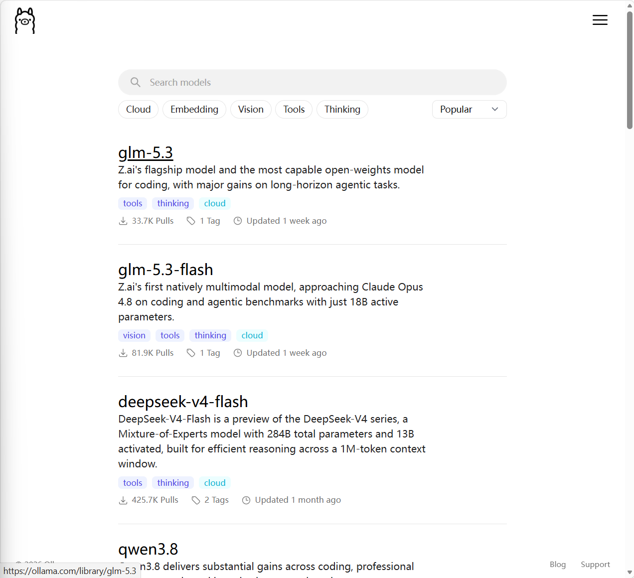Click the cloud tag under deepseek-v4-flash

(215, 483)
